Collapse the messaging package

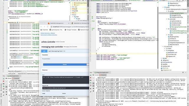click(x=167, y=29)
